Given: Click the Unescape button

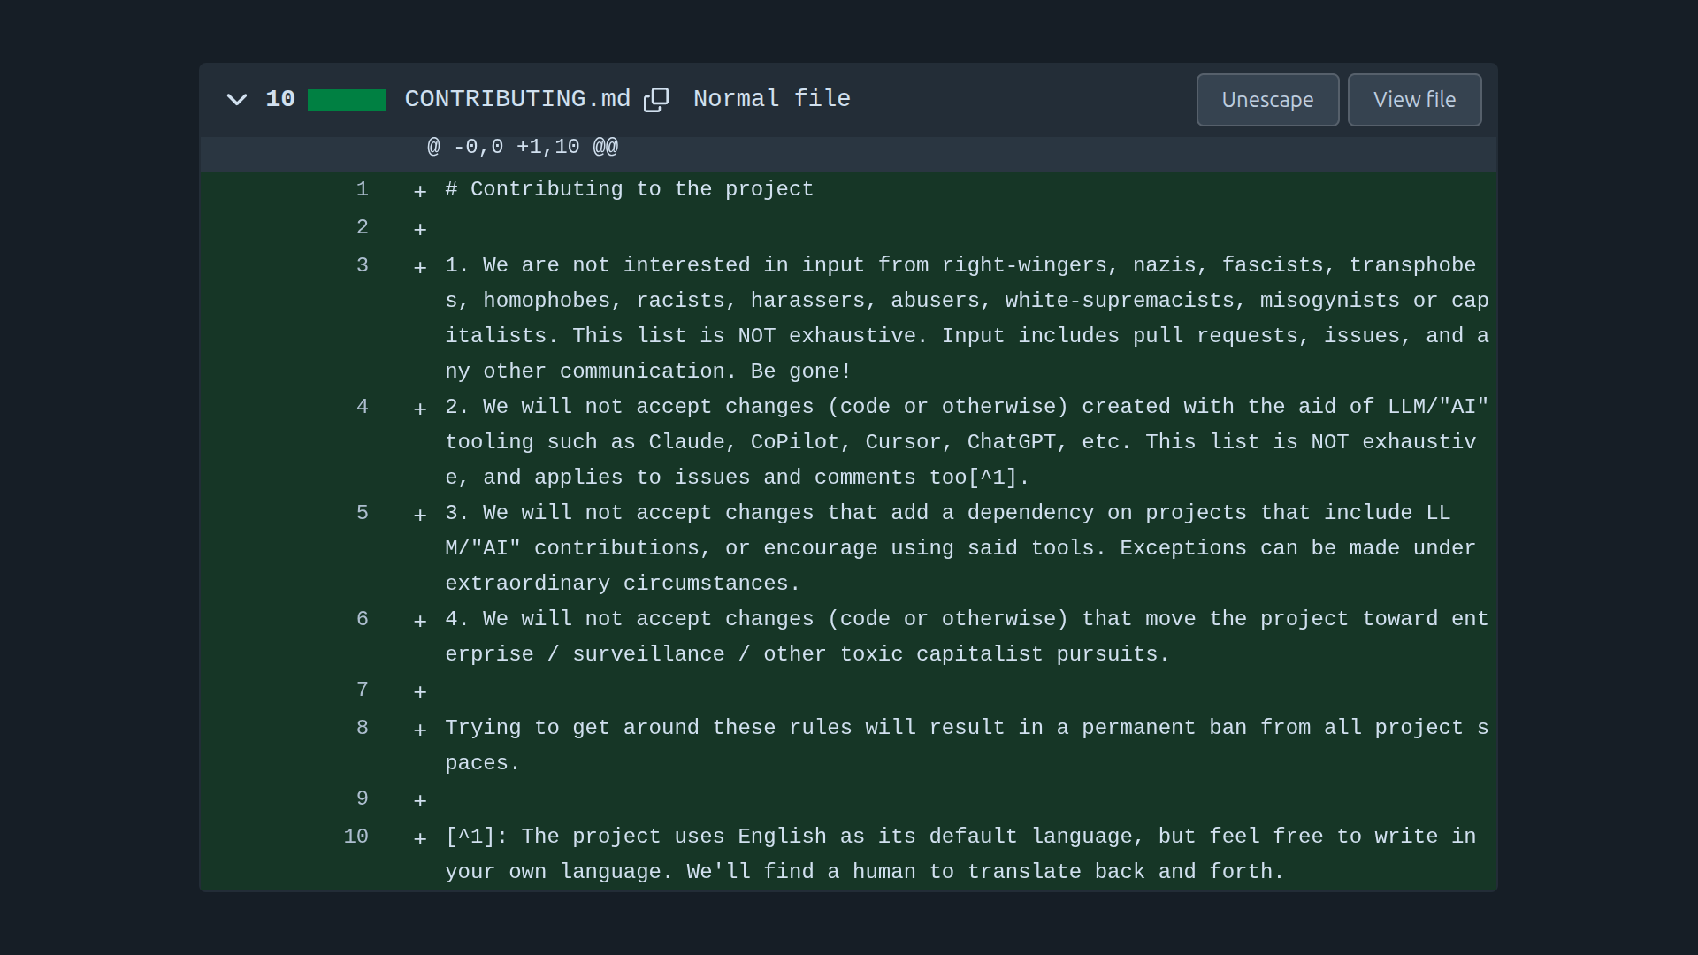Looking at the screenshot, I should click(1266, 100).
